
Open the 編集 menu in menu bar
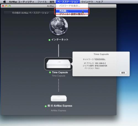pos(52,2)
